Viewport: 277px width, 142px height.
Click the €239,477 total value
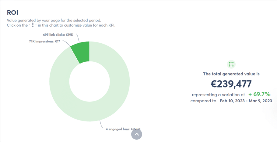click(231, 84)
